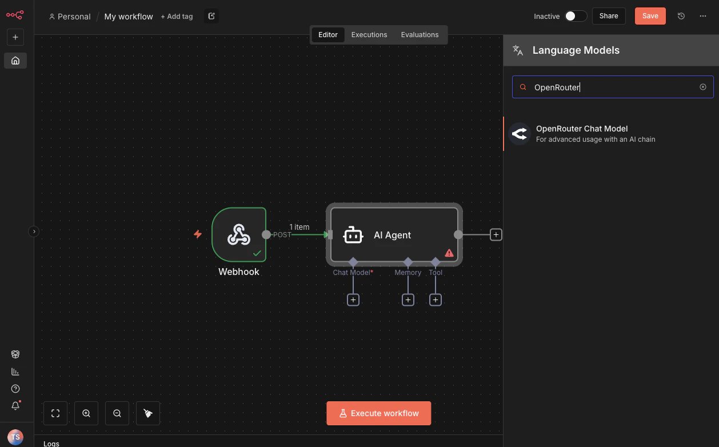Screen dimensions: 719x447
Task: Click Execute workflow button
Action: tap(379, 413)
